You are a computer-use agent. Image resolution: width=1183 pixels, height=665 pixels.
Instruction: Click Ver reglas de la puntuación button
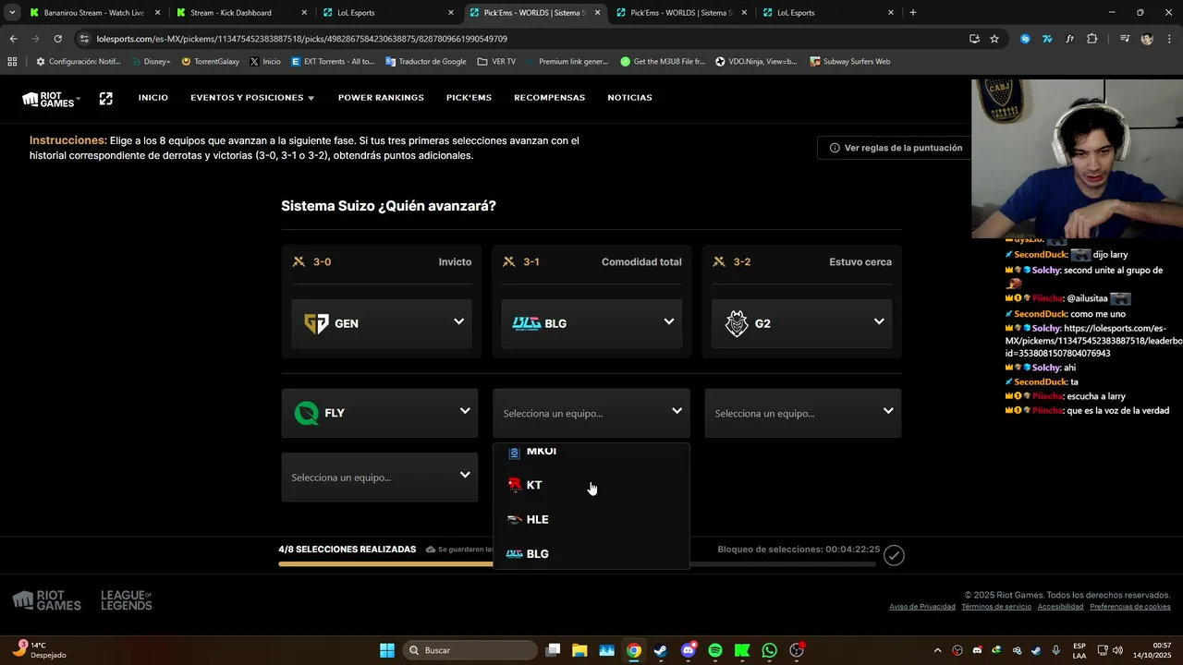(x=895, y=148)
